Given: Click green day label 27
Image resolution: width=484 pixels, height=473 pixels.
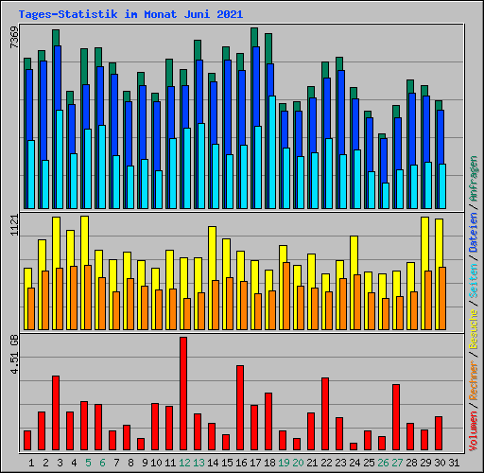Looking at the screenshot, I should tap(397, 463).
